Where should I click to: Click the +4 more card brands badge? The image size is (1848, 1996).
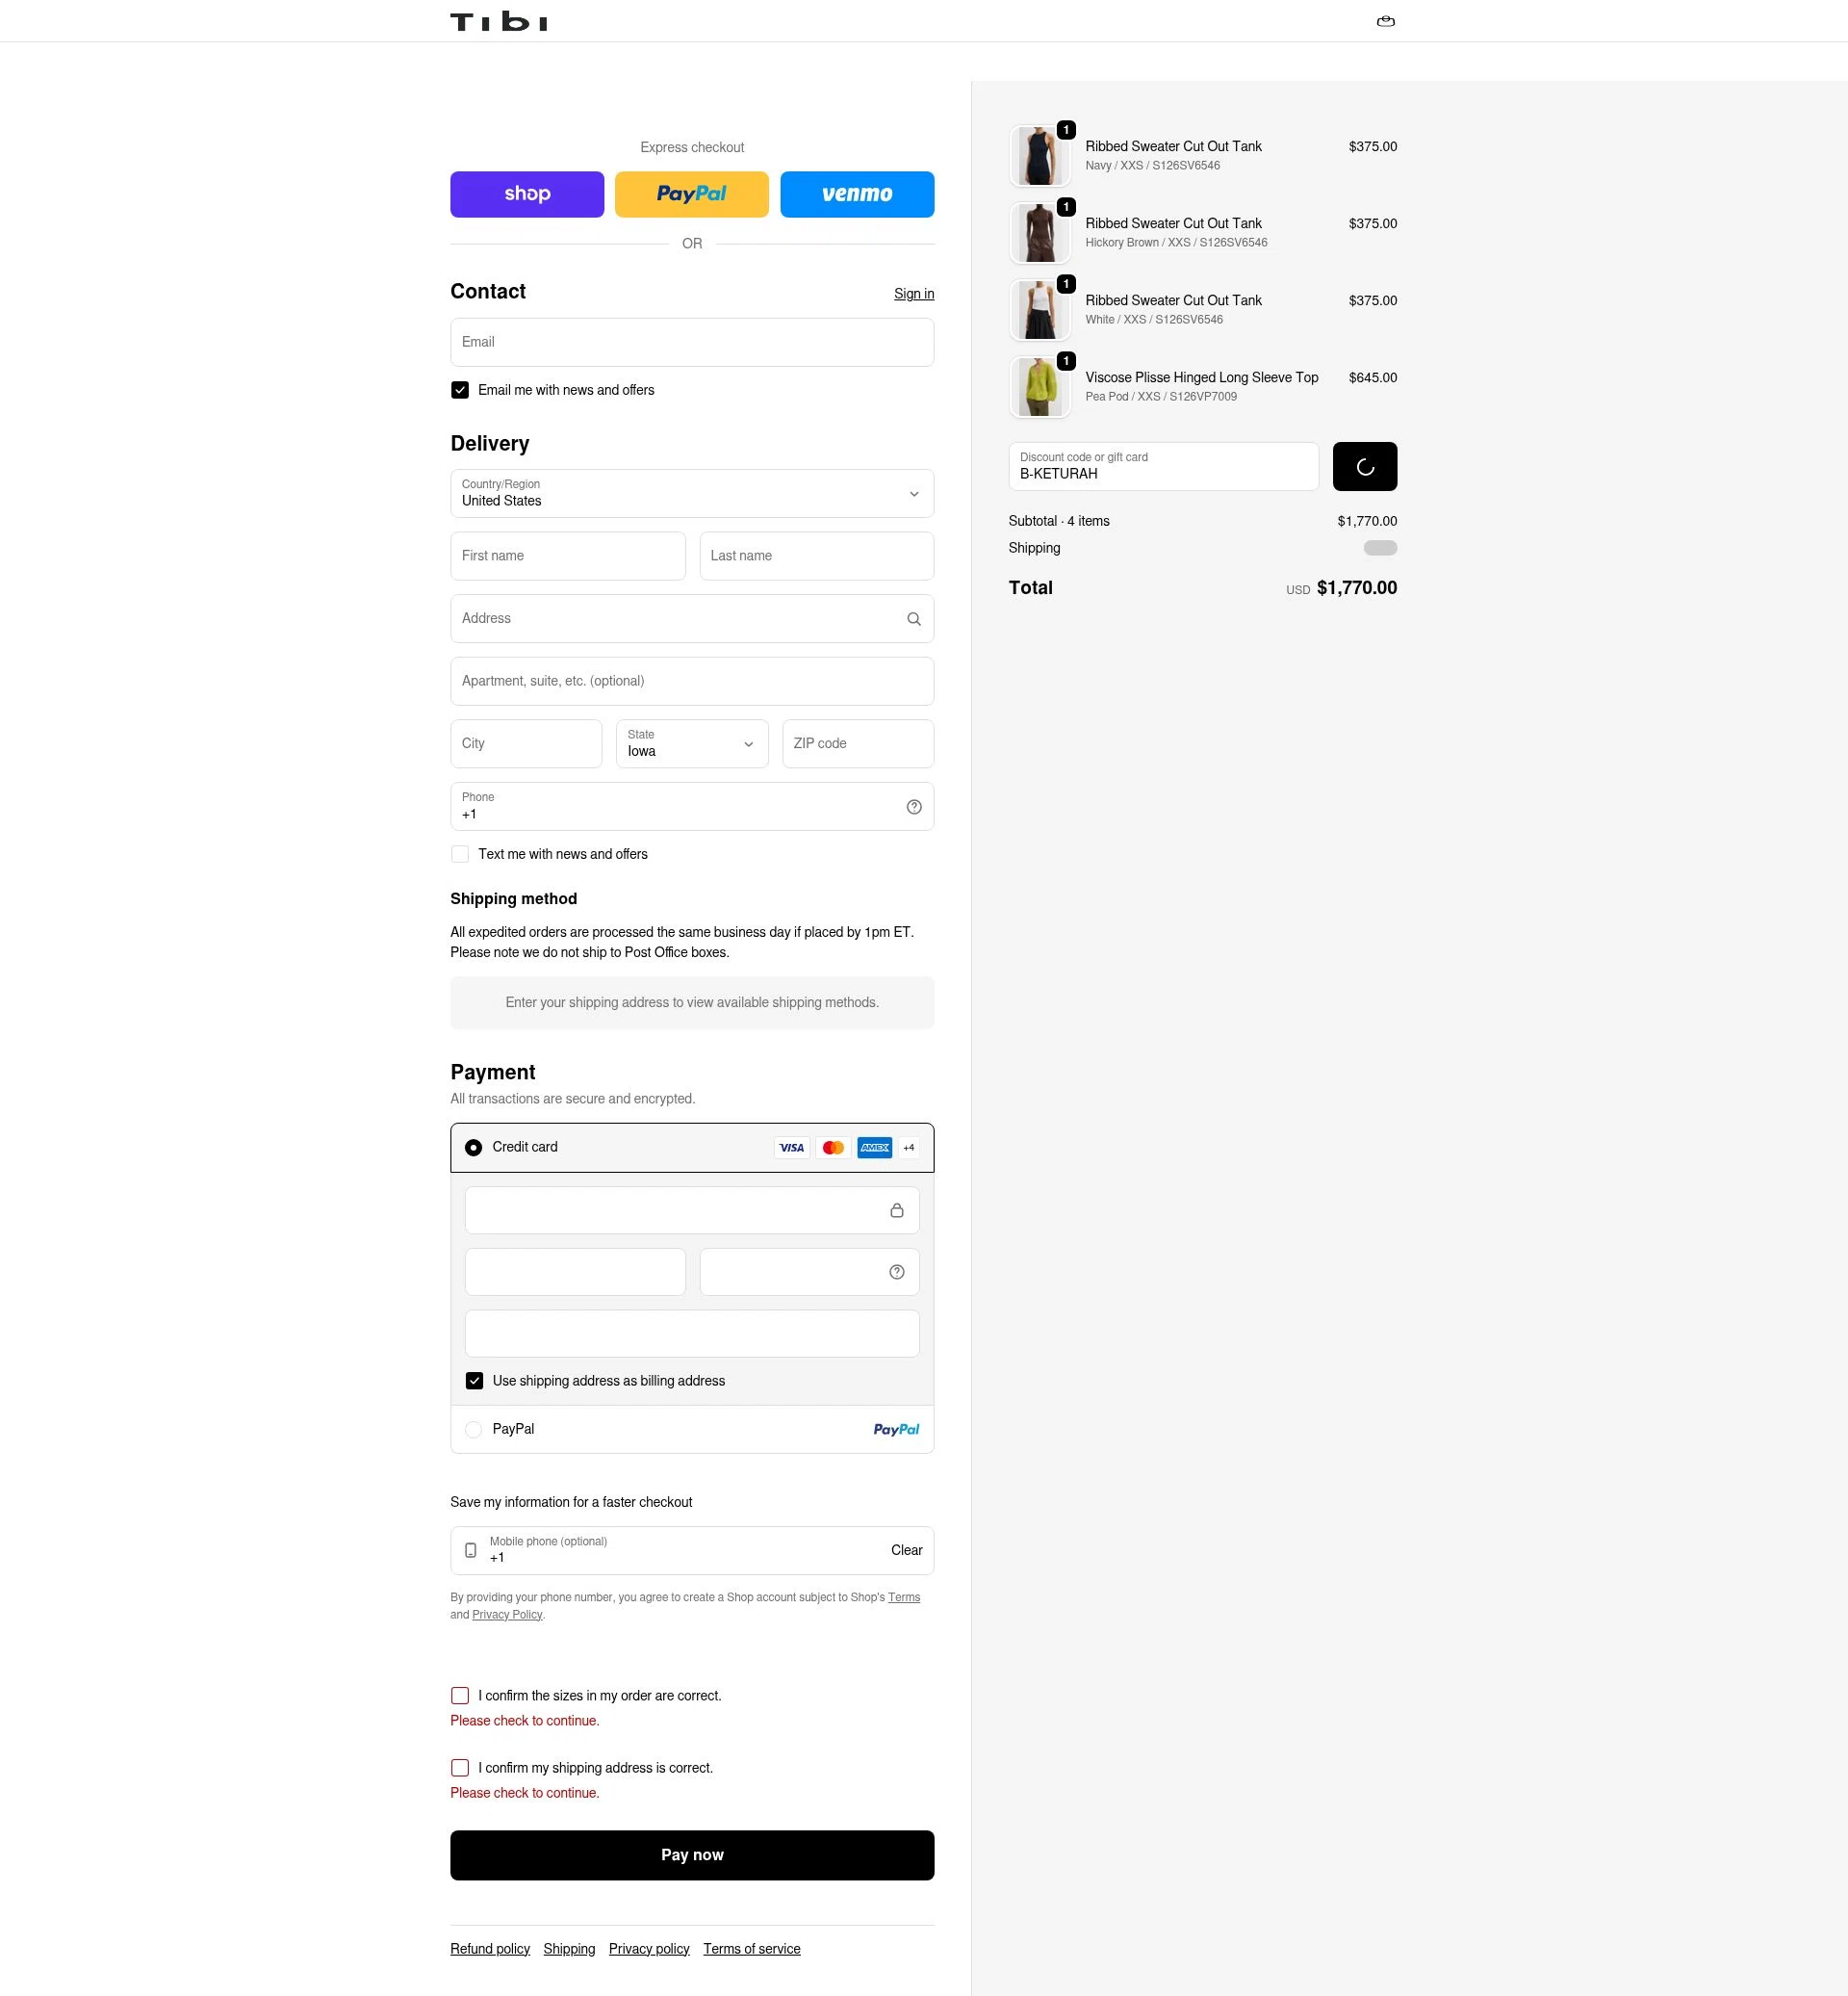tap(908, 1148)
